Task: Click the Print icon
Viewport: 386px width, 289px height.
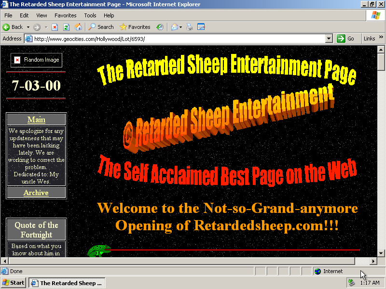Action: point(189,27)
